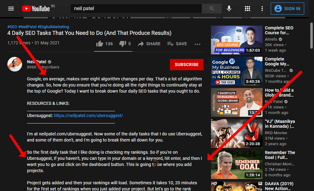
Task: Click the like count 136
Action: [x=109, y=44]
